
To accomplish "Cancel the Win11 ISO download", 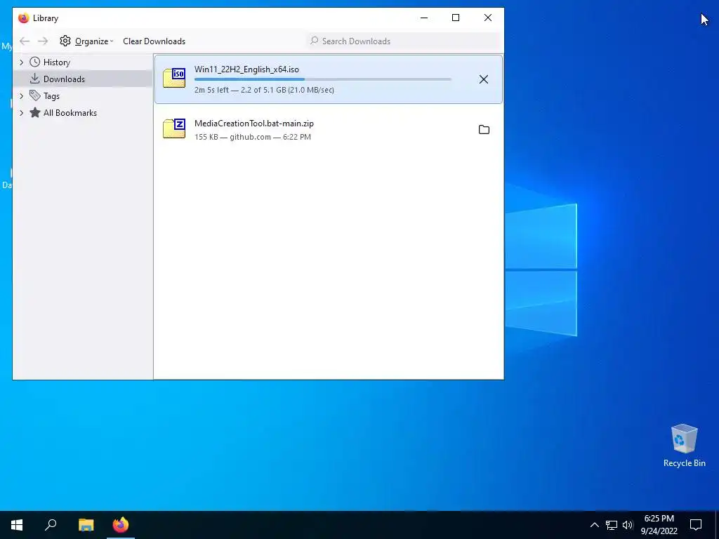I will click(x=483, y=79).
